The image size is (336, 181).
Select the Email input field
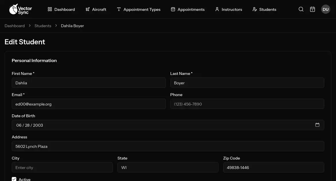pos(89,104)
